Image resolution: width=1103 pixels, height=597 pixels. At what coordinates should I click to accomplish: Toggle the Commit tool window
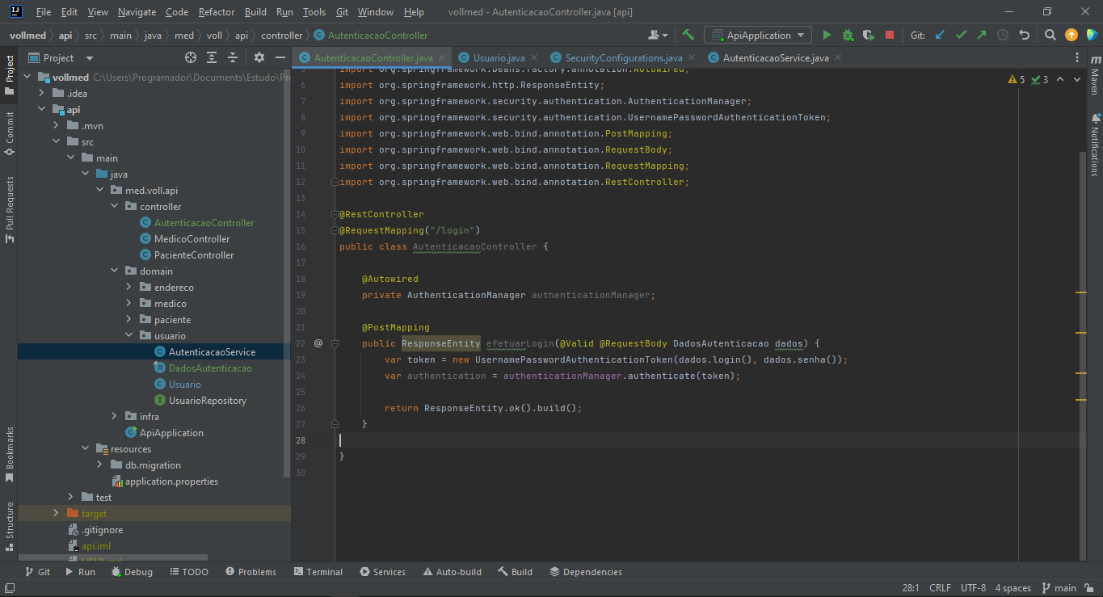tap(9, 133)
